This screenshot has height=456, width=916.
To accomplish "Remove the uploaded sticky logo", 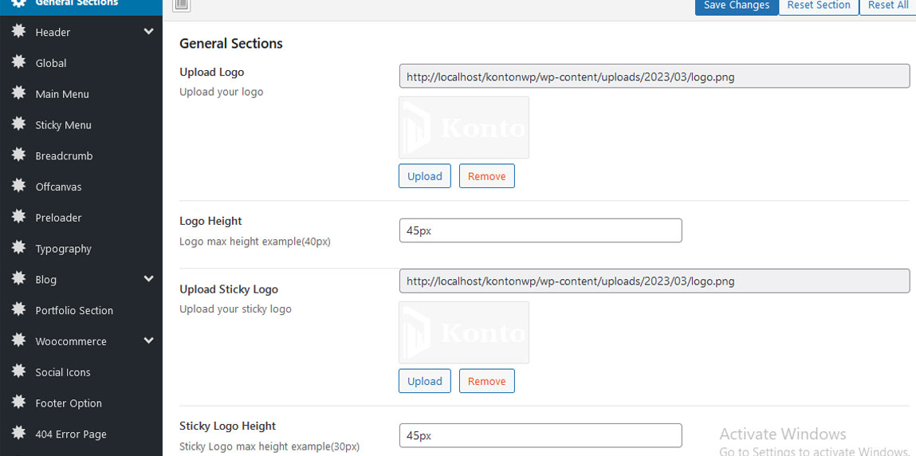I will click(x=486, y=381).
